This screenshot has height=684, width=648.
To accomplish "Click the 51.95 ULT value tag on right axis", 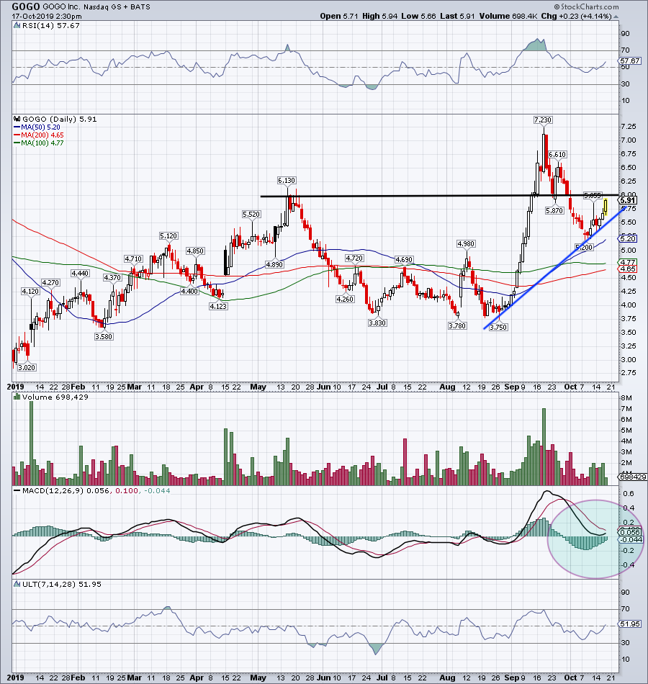I will pos(630,624).
